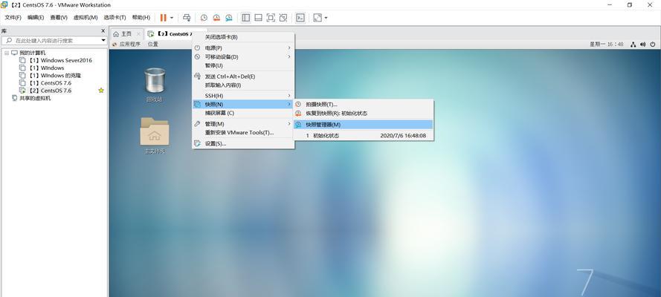
Task: Choose 捕获屏幕 (C) menu item
Action: (x=243, y=113)
